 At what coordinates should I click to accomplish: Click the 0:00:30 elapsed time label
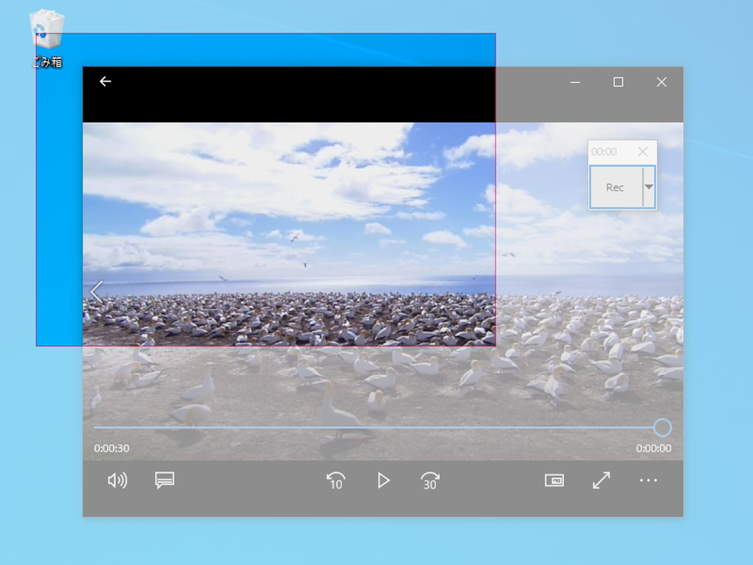point(112,448)
